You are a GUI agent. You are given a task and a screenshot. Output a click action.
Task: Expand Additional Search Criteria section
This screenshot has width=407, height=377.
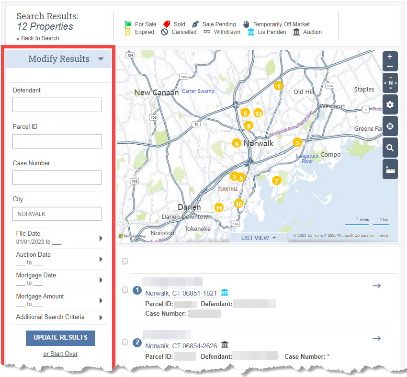point(60,317)
